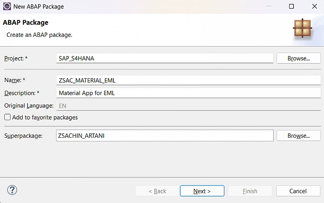
Task: Proceed with the Next button
Action: [x=202, y=191]
